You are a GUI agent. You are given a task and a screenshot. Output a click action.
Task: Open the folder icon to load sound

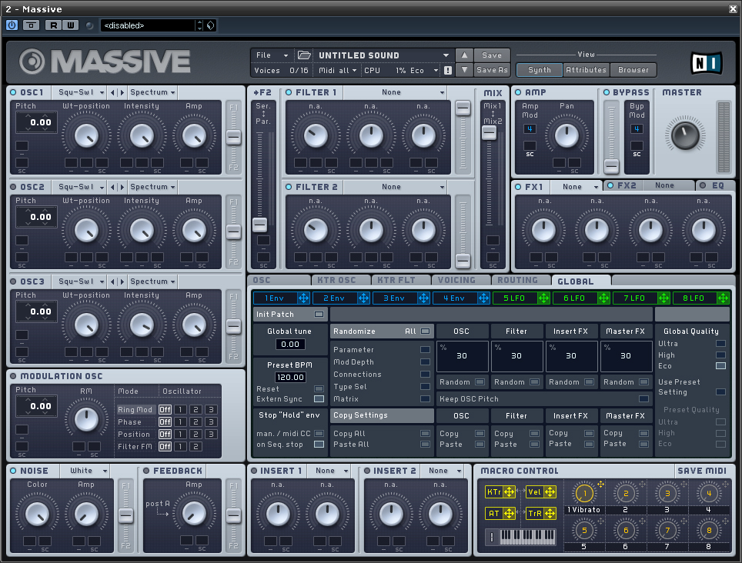(x=304, y=55)
